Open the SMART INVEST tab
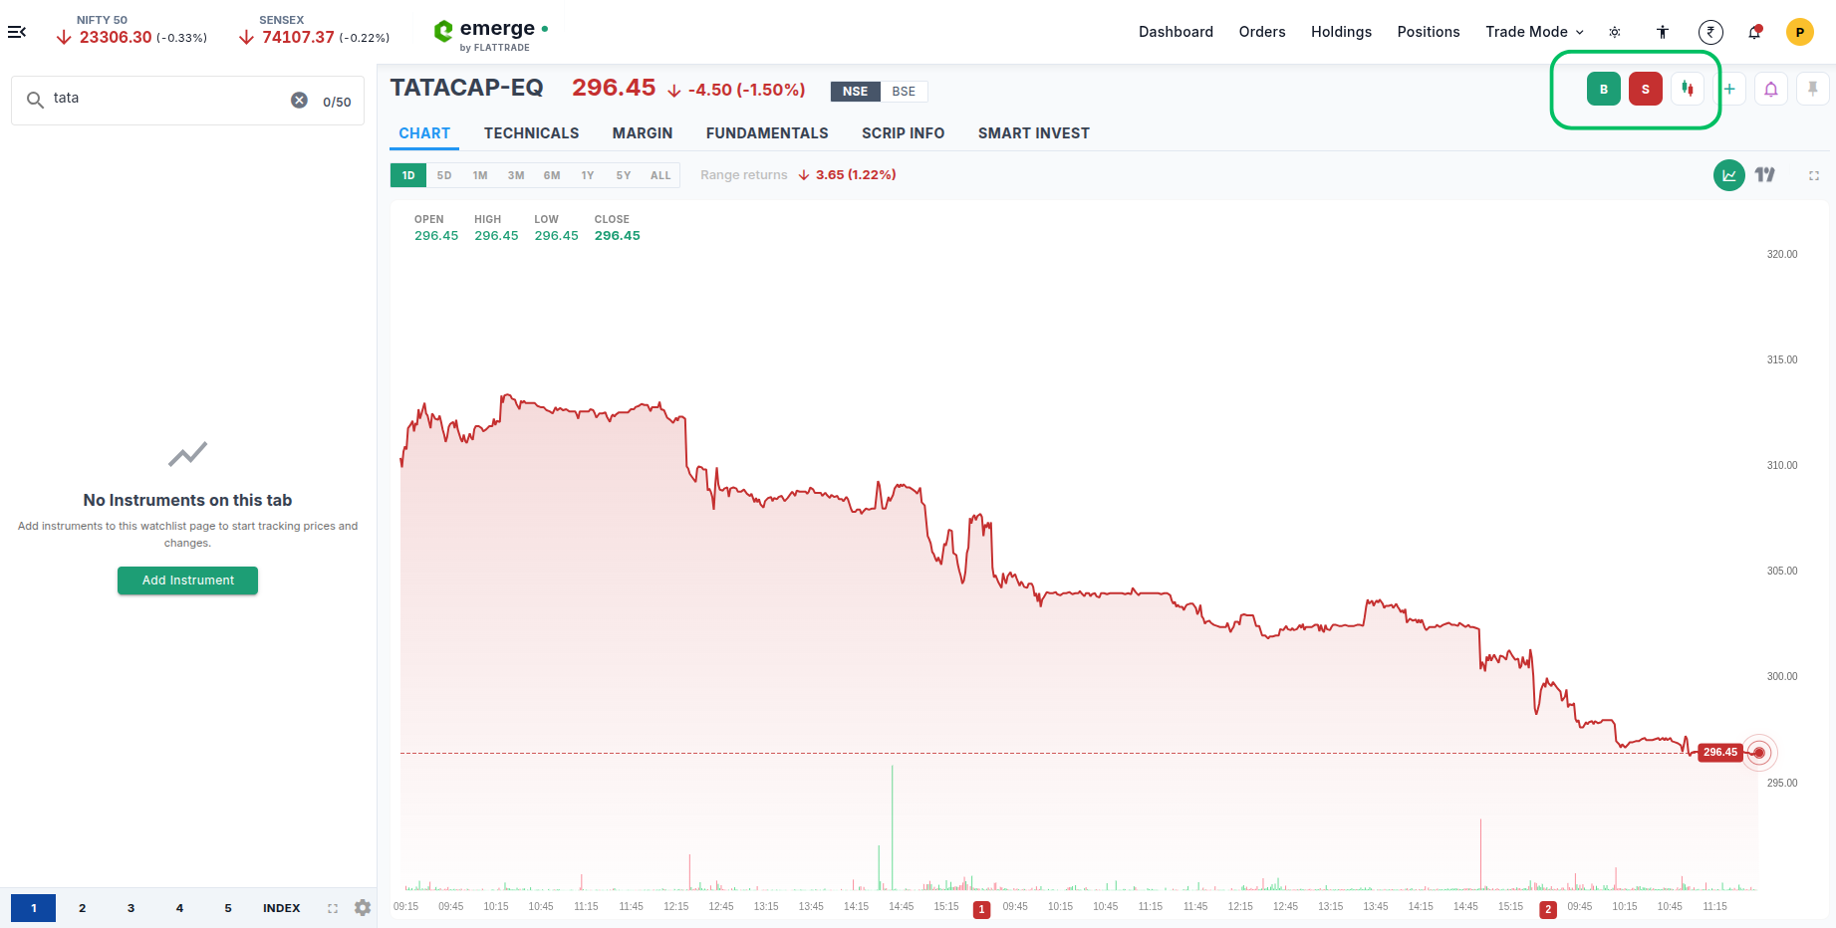The image size is (1836, 928). [1034, 133]
